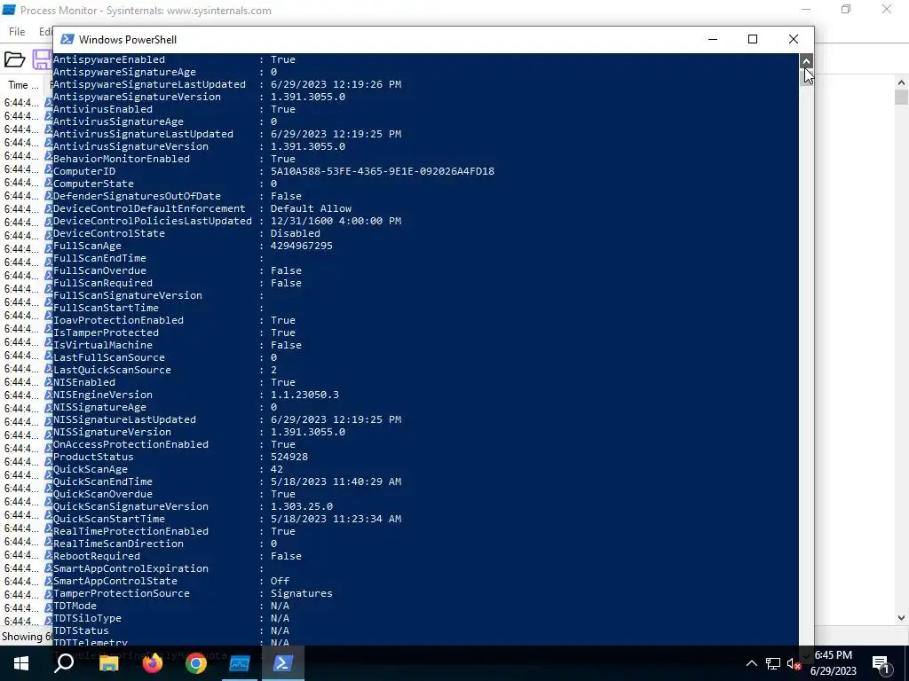Click the NISEngineVersion value 1.1.23050.3

click(x=304, y=395)
